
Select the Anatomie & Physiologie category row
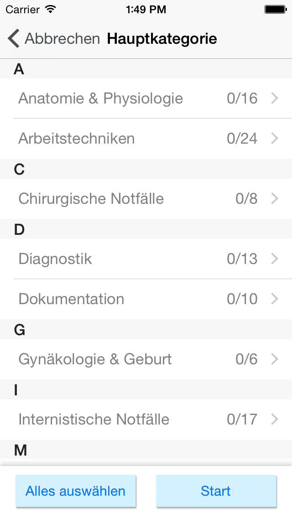[x=100, y=98]
